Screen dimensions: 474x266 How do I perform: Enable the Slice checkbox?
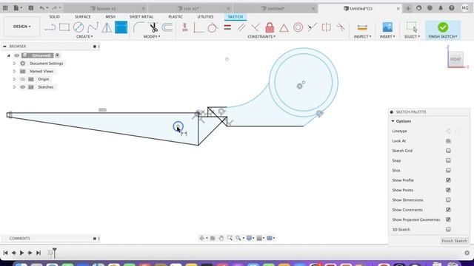tap(448, 171)
